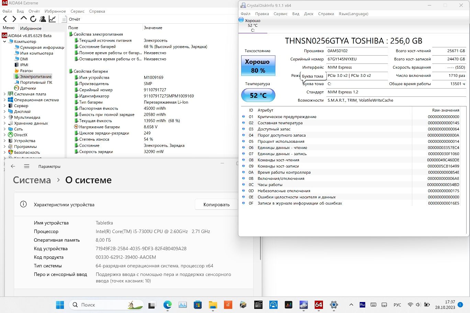The width and height of the screenshot is (470, 313).
Task: Open AIDA64 user management icon
Action: pos(43,19)
